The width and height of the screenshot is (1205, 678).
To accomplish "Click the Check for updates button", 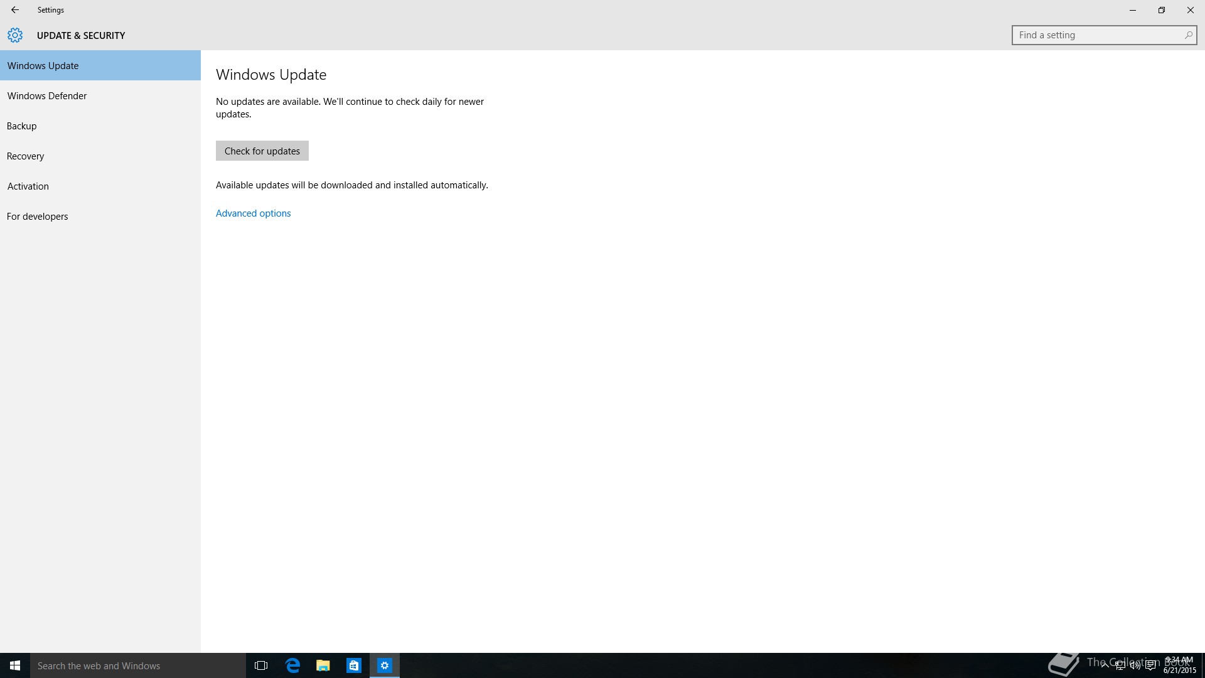I will [262, 151].
